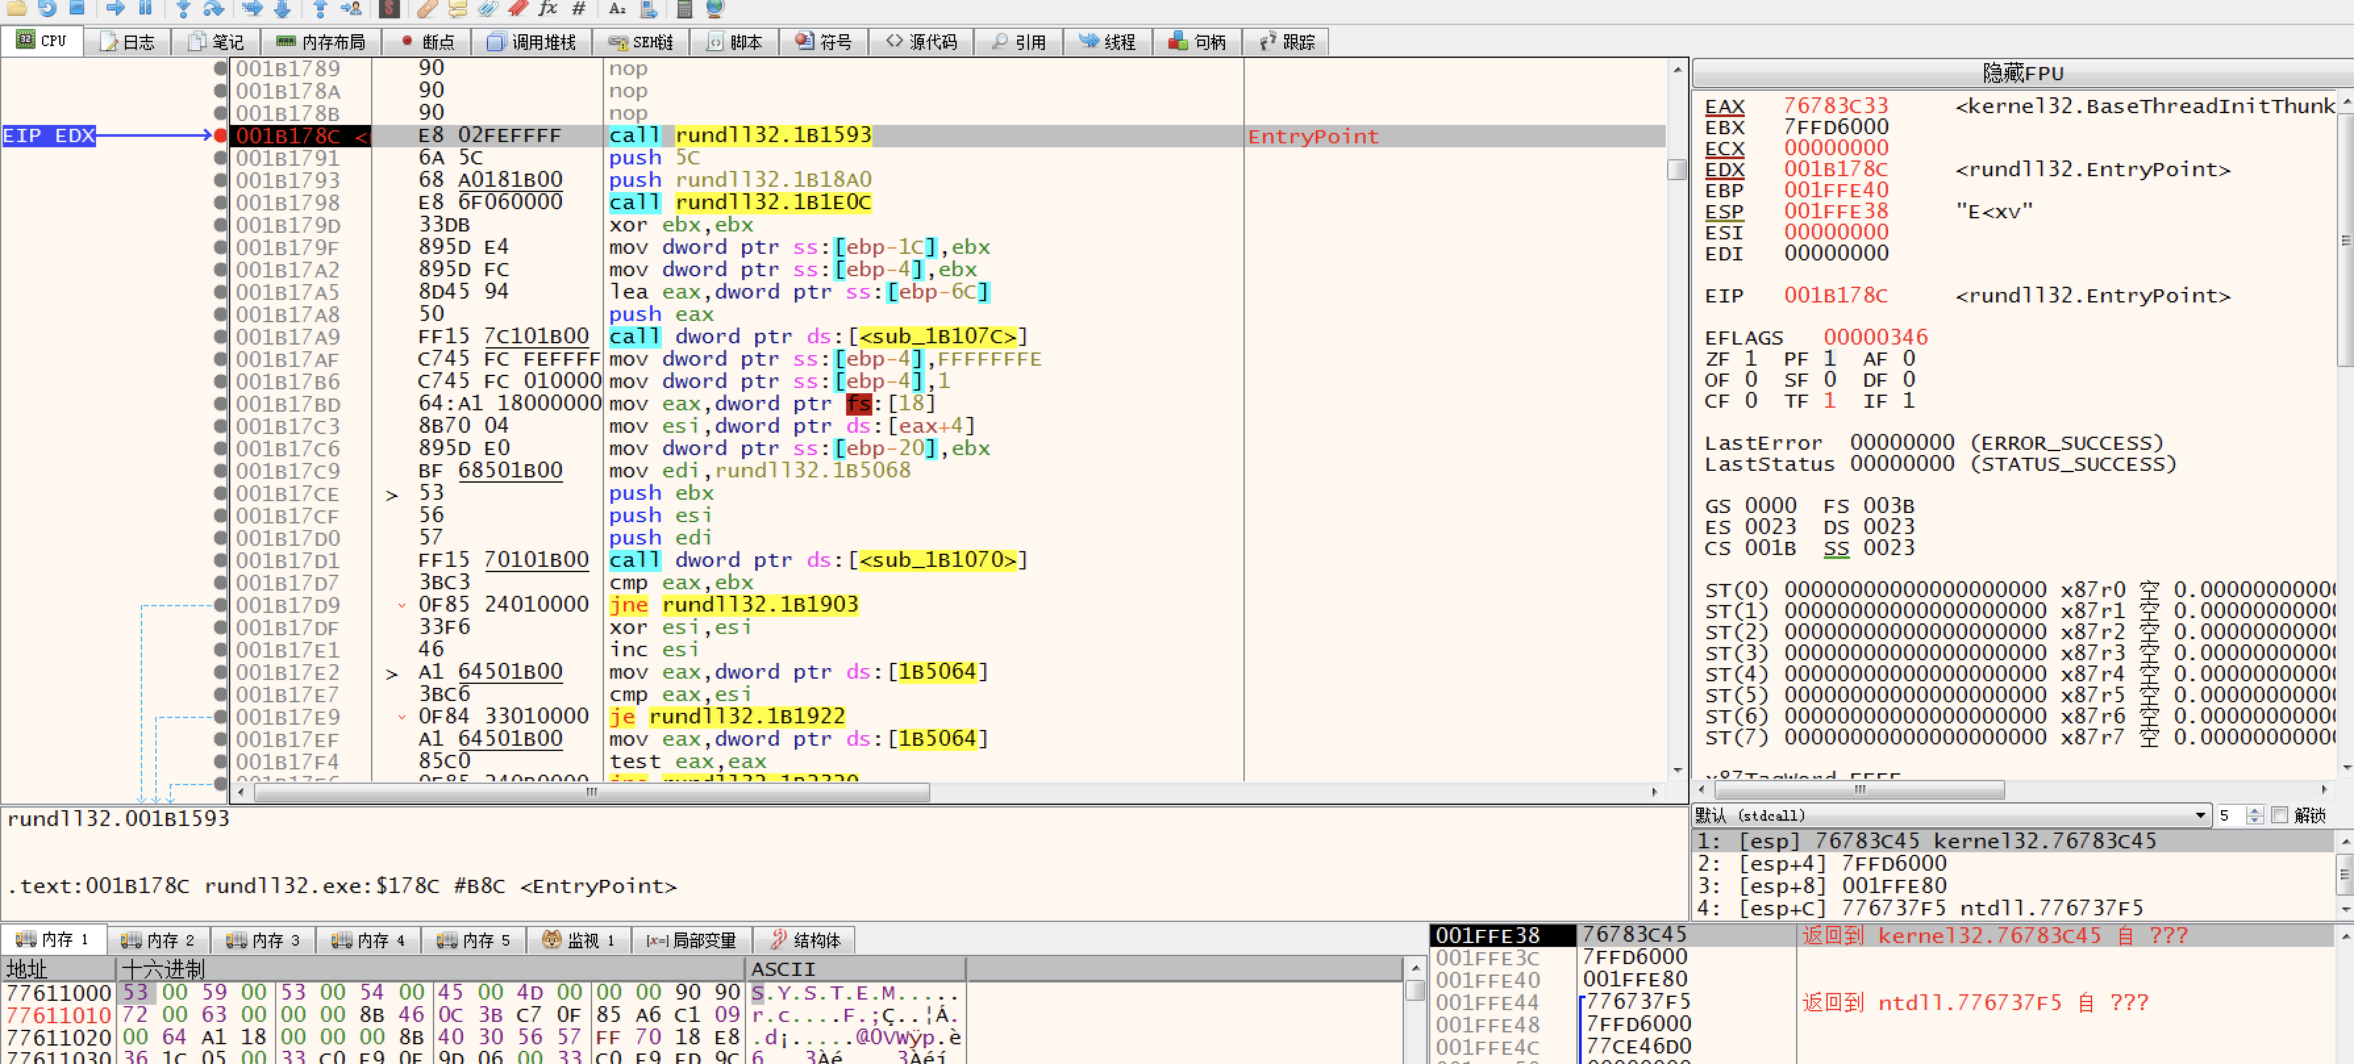Click the Step over icon
Viewport: 2354px width, 1064px height.
(x=214, y=8)
